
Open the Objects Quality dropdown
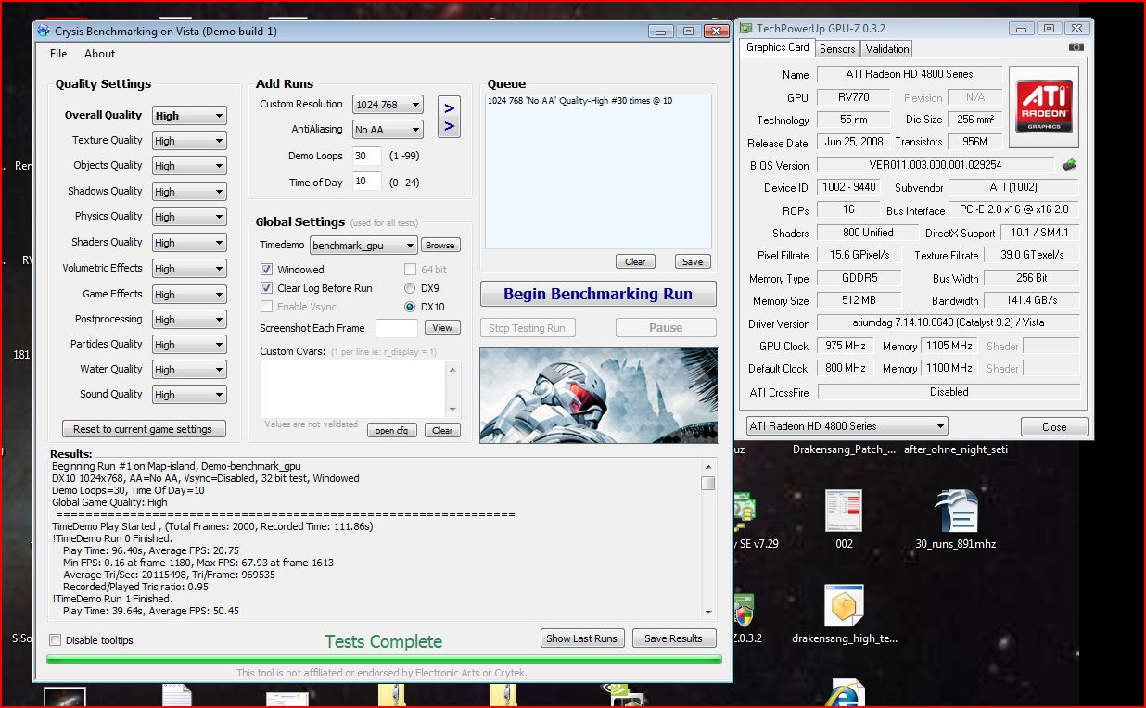[x=189, y=166]
